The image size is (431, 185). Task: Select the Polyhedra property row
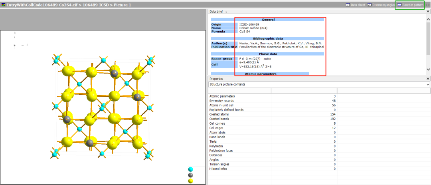[217, 146]
